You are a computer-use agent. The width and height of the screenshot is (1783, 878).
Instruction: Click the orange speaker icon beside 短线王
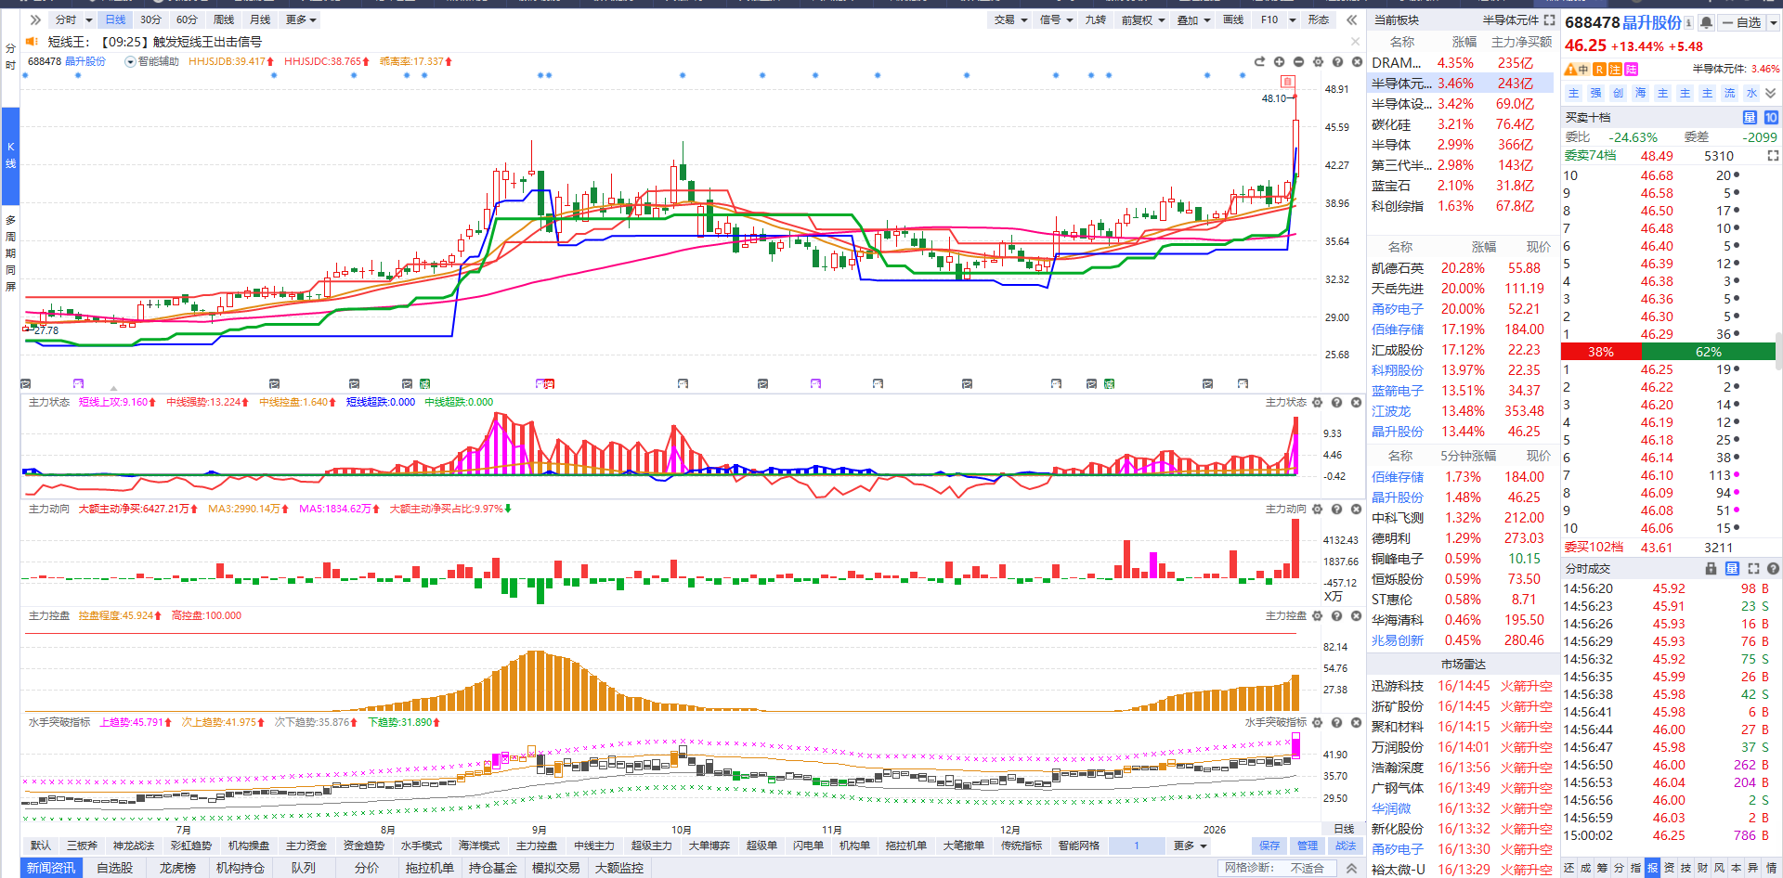(32, 42)
